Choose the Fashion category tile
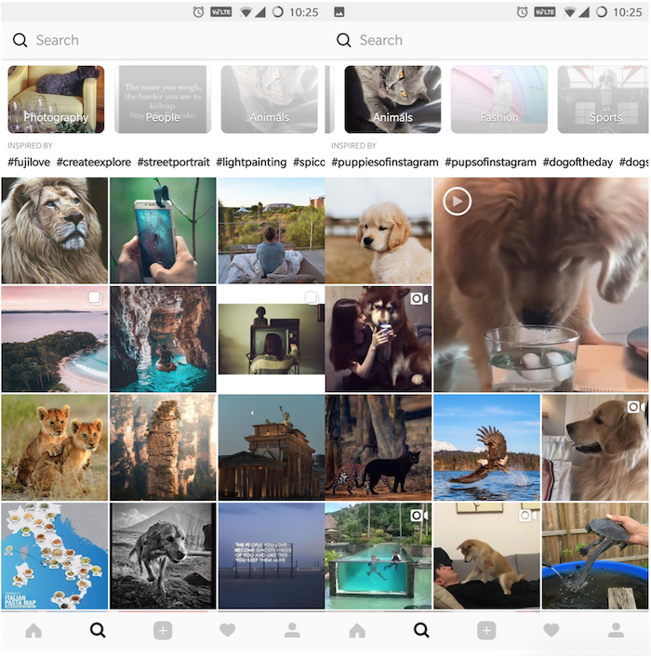This screenshot has width=651, height=656. click(x=499, y=99)
